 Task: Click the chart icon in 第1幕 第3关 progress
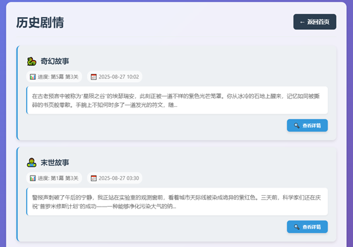click(x=33, y=178)
